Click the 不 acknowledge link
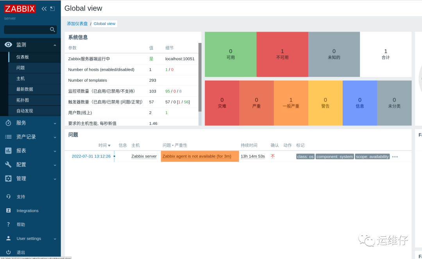 [273, 156]
